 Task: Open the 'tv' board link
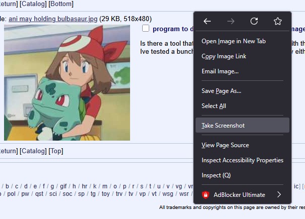[x=131, y=194]
